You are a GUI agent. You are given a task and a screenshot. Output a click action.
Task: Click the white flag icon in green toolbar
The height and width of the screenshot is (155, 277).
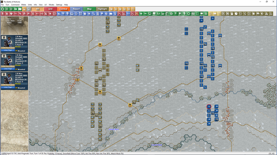[x=180, y=13]
